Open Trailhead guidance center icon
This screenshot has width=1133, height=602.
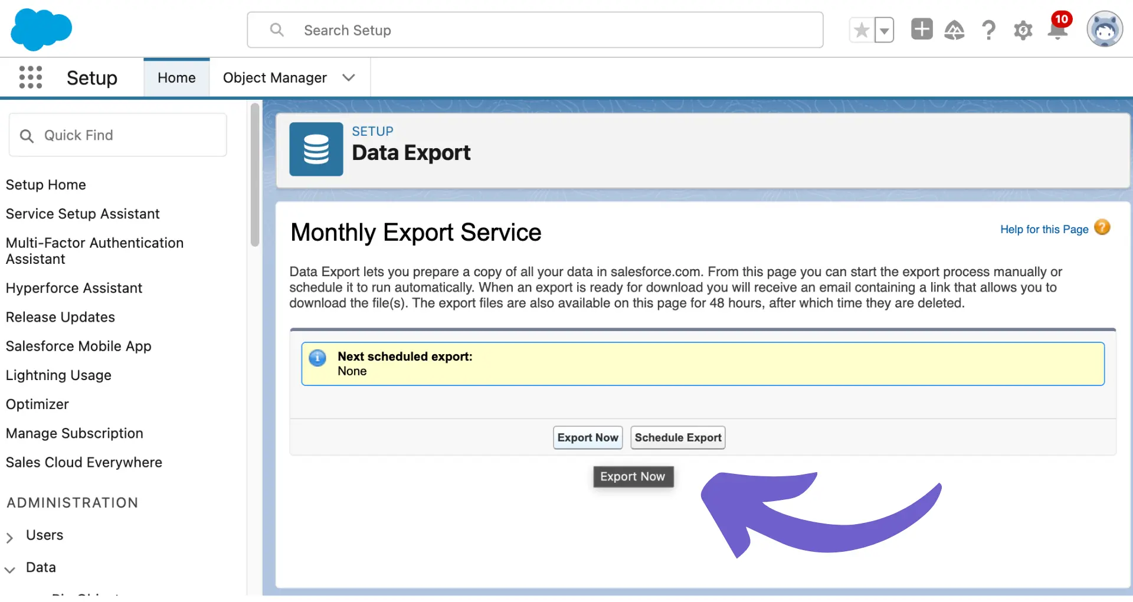[x=954, y=30]
